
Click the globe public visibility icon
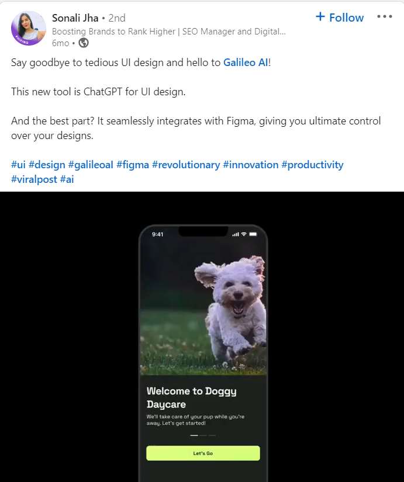[84, 43]
